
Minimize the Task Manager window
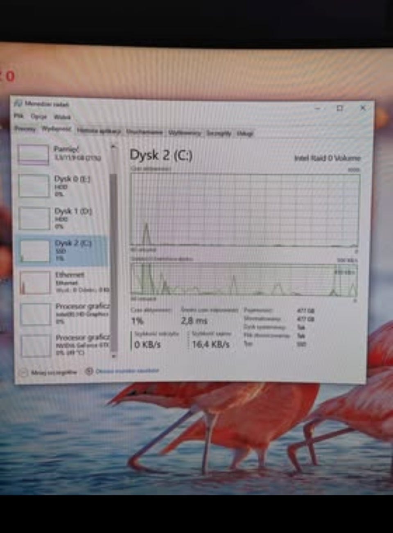pyautogui.click(x=318, y=108)
